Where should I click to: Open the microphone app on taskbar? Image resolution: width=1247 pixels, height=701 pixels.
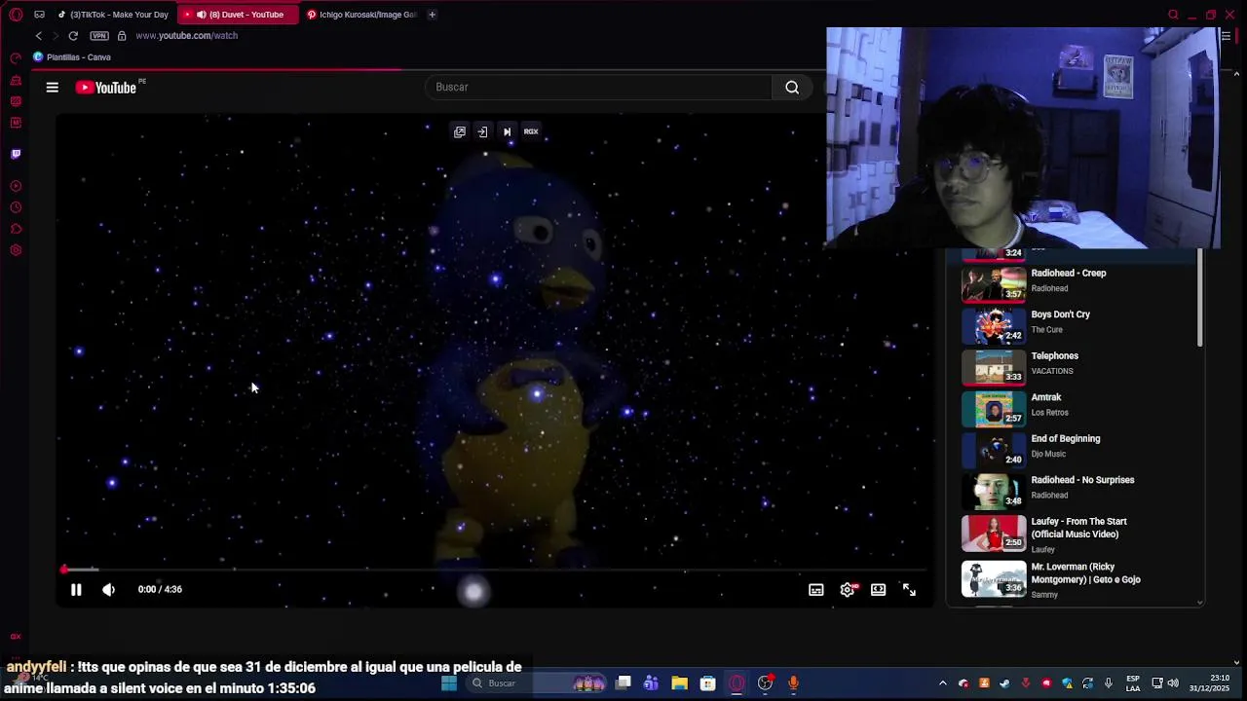click(x=794, y=683)
